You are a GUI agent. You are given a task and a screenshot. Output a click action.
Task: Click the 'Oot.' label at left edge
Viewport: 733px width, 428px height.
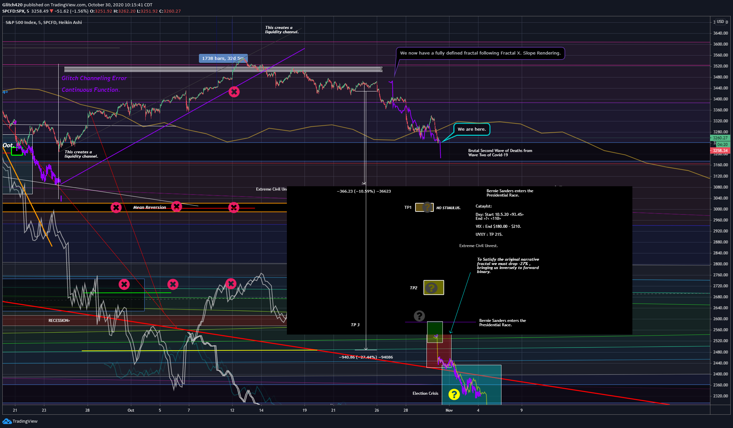(8, 145)
